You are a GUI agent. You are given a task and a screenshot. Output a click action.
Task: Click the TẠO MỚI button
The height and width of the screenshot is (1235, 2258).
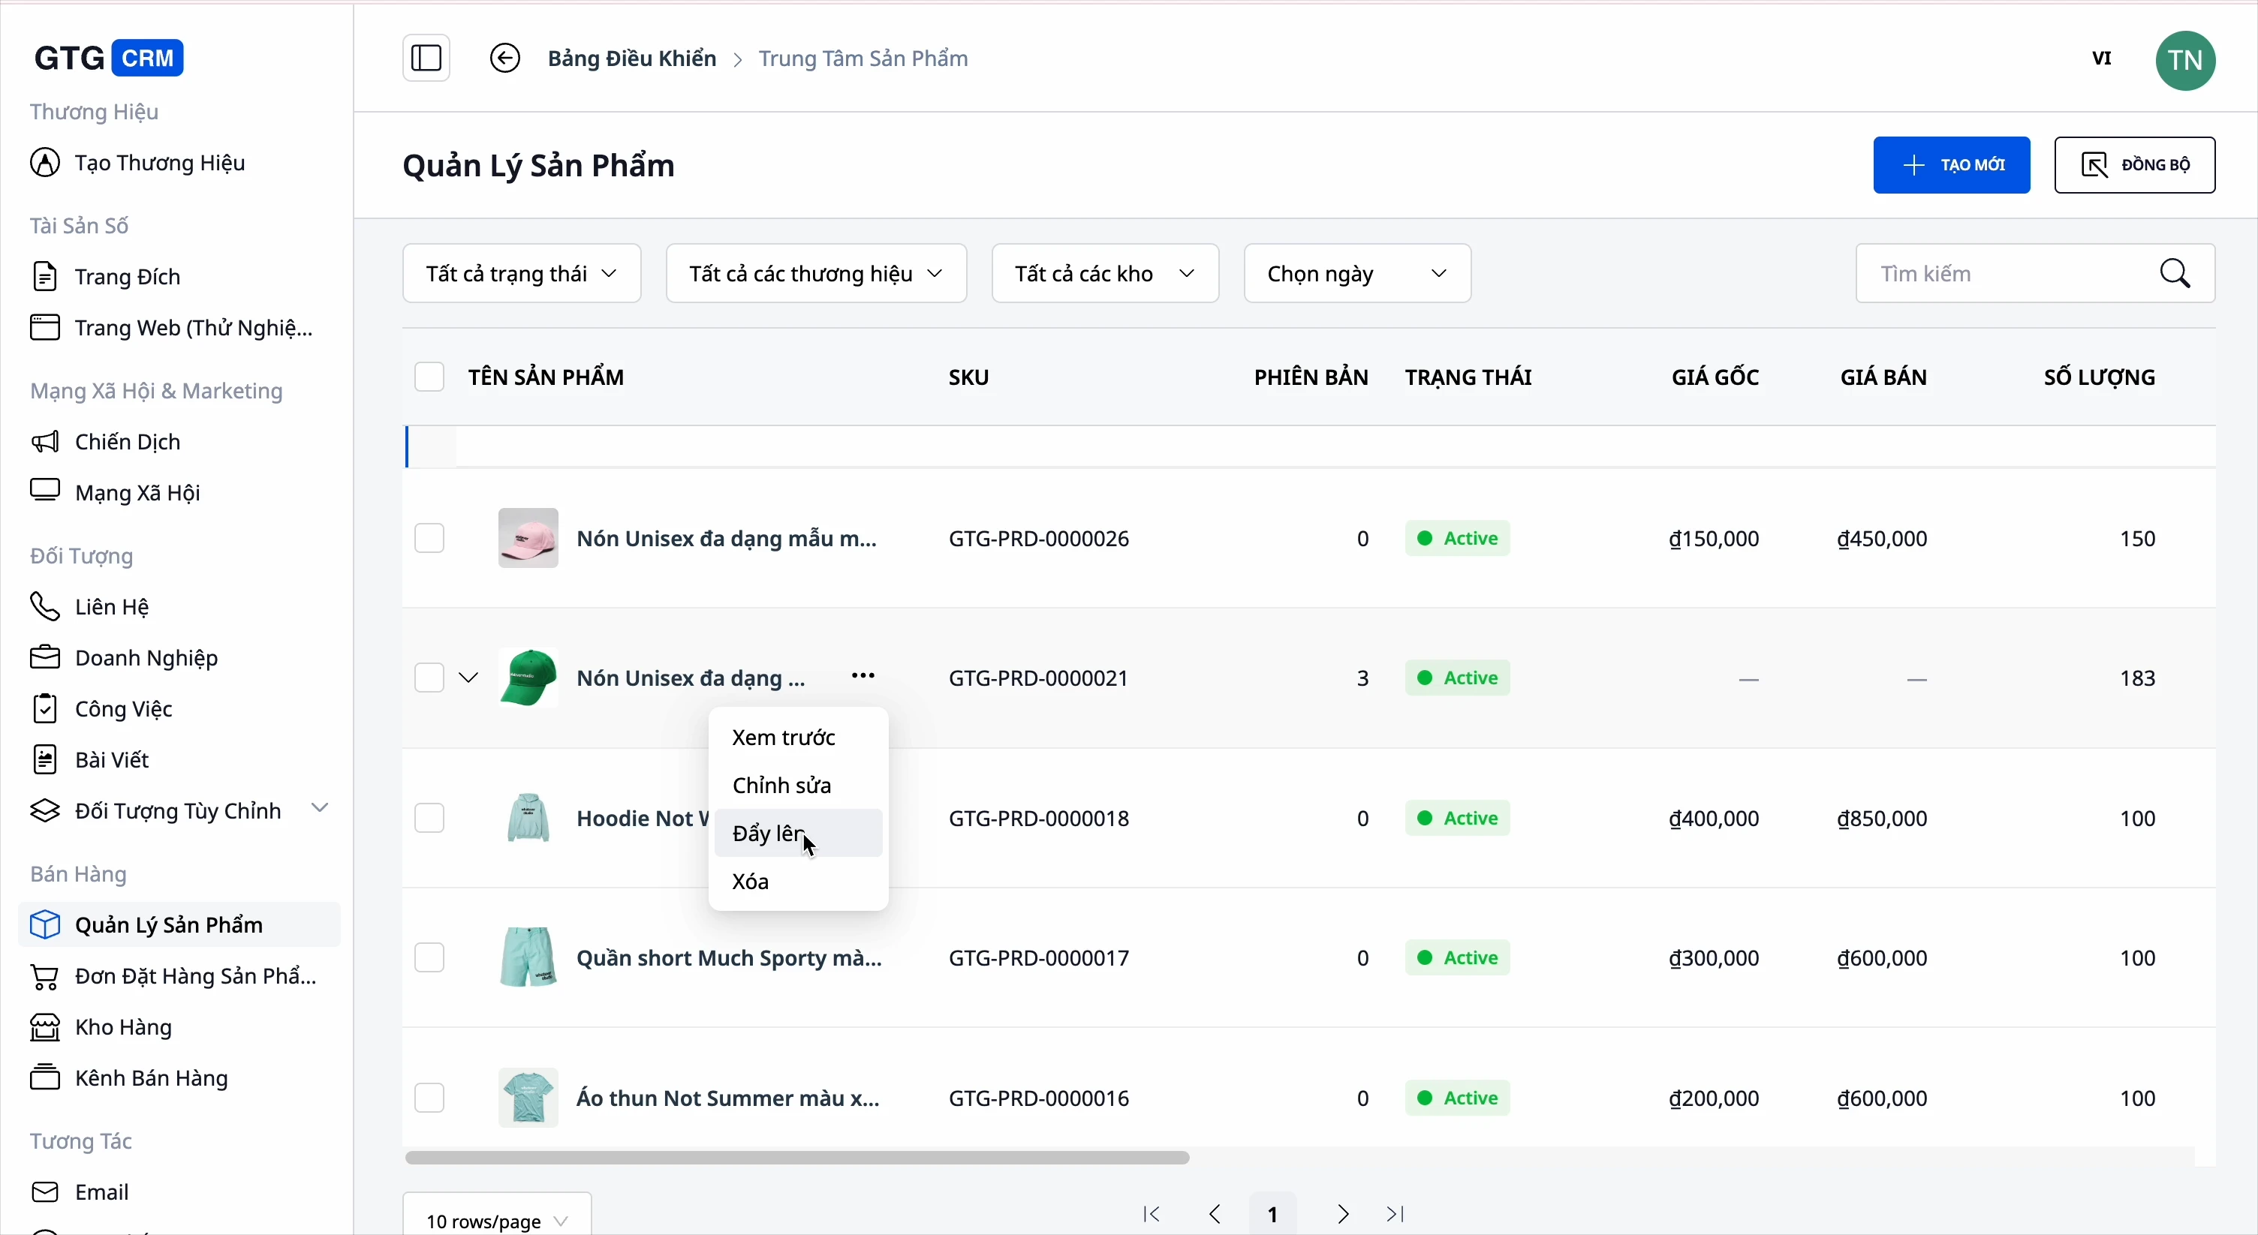pos(1951,166)
